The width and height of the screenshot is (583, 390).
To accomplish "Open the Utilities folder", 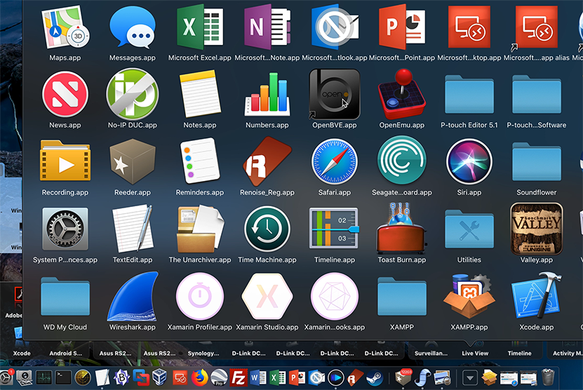I will tap(469, 229).
